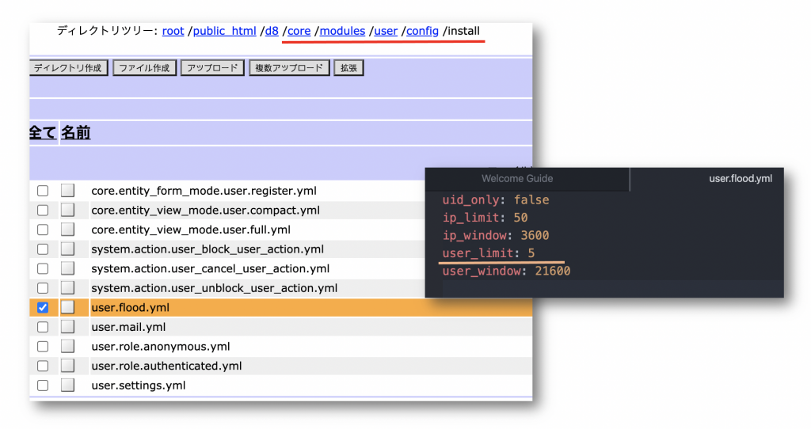Open the modules breadcrumb link
The image size is (811, 429).
pos(342,31)
